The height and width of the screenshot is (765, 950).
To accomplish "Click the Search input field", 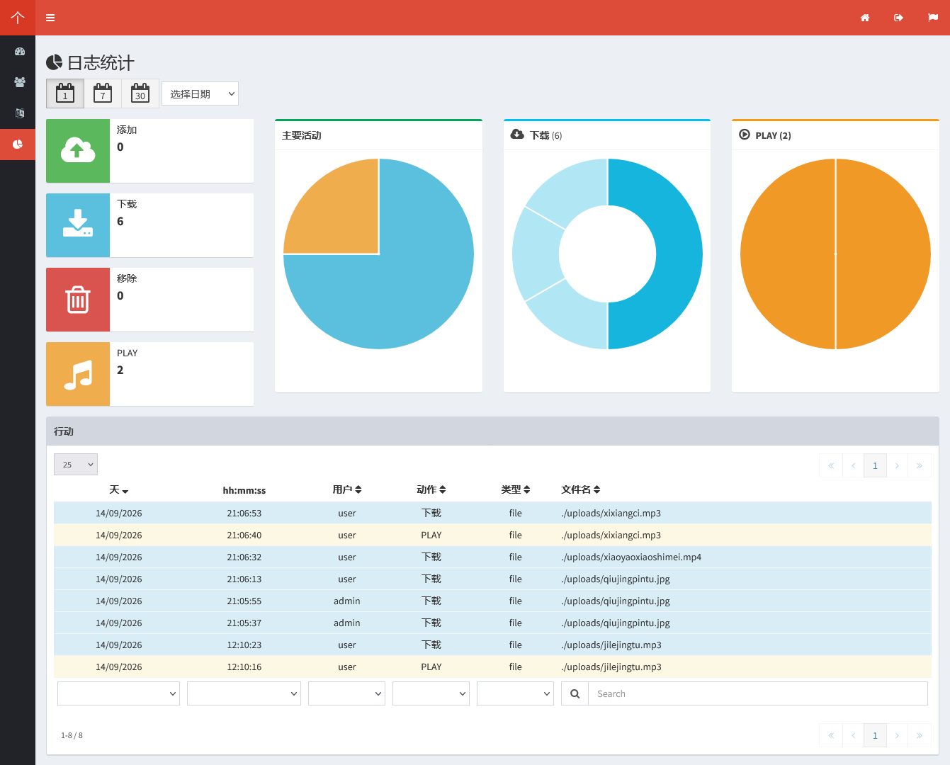I will click(x=758, y=693).
